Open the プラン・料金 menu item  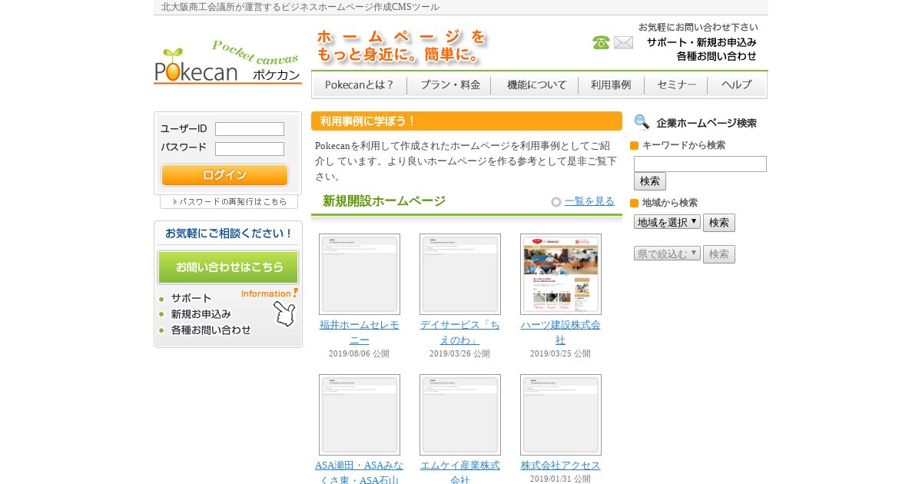tap(449, 85)
